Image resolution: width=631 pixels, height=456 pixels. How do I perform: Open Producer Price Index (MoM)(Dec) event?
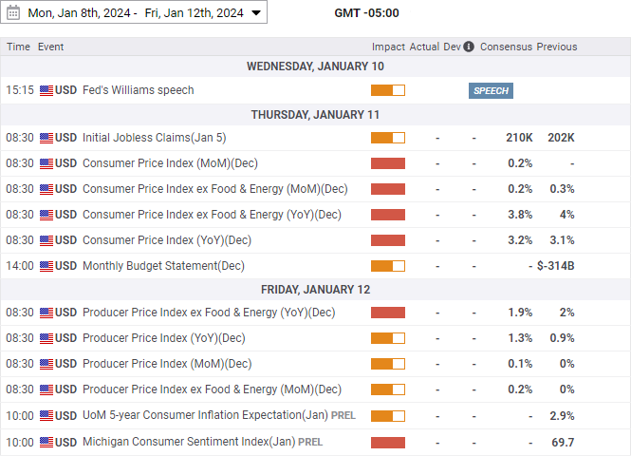[x=167, y=364]
